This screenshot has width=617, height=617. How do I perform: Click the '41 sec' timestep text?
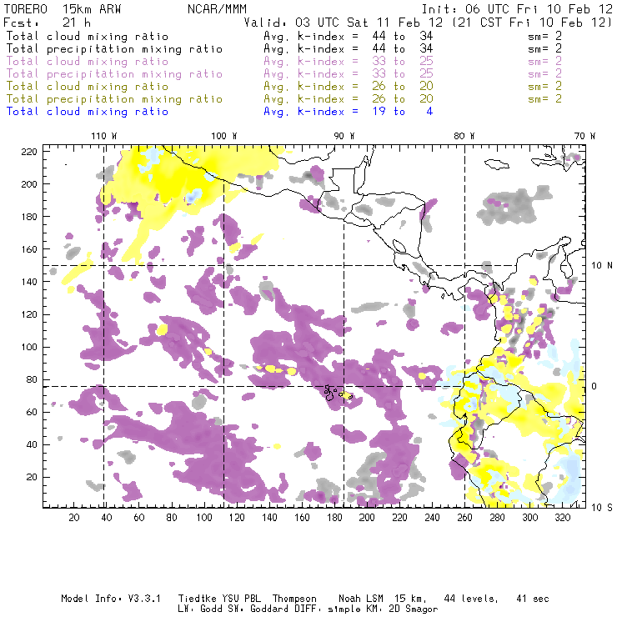(x=533, y=599)
